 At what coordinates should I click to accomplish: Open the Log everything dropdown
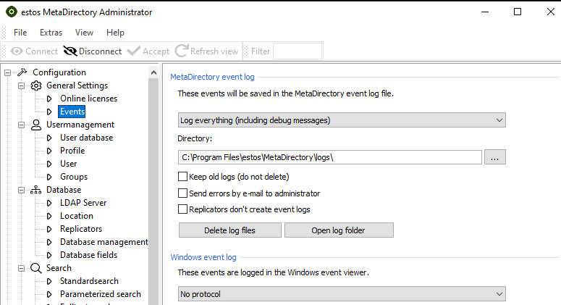tap(342, 120)
